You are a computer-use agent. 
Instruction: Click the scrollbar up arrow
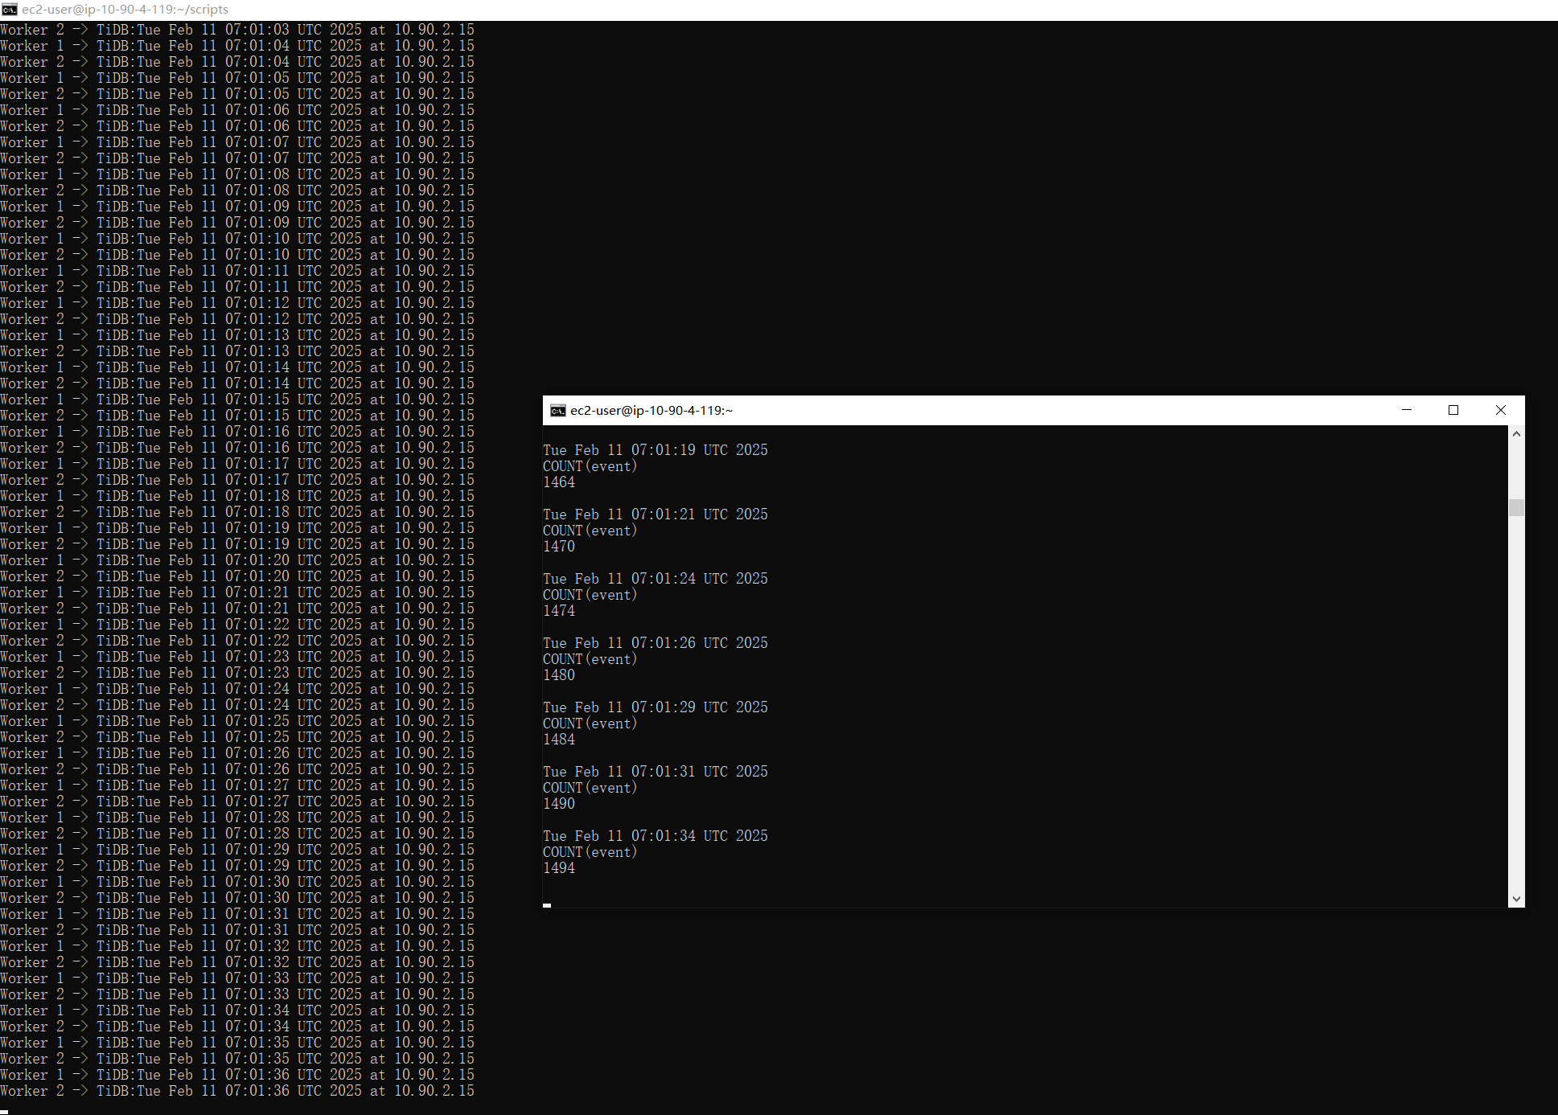pyautogui.click(x=1516, y=434)
